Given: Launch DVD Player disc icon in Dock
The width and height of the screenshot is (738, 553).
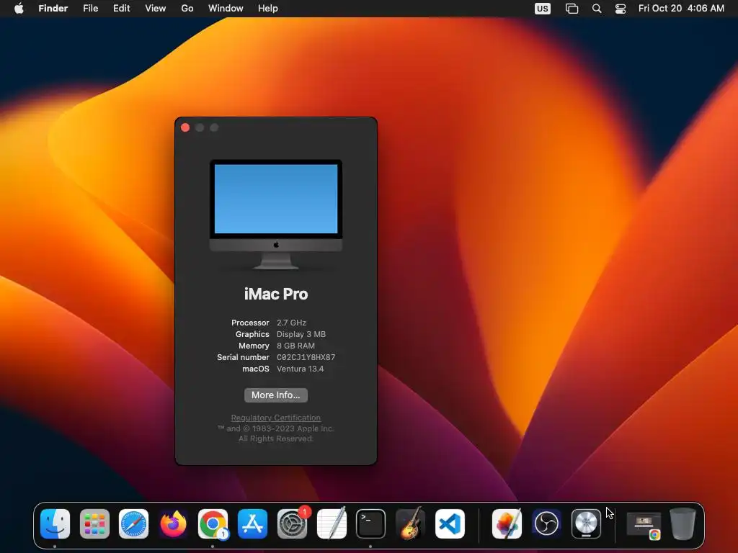Looking at the screenshot, I should coord(586,523).
